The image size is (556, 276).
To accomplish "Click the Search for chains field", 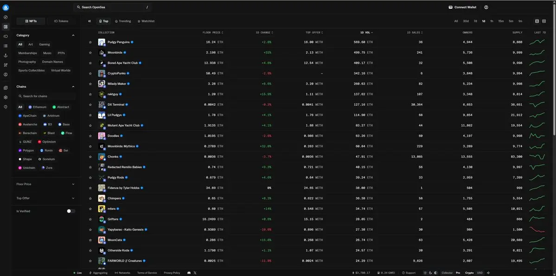I will coord(46,96).
